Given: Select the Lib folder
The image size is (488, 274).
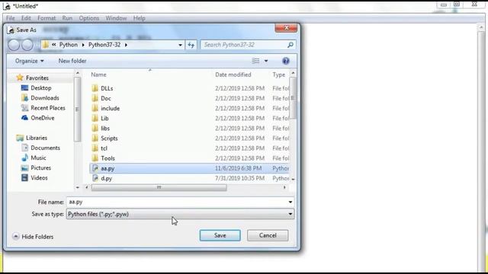Looking at the screenshot, I should coord(104,119).
